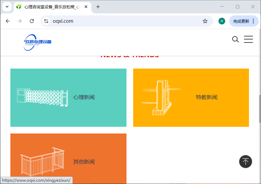
Task: Open the 特教新闻 category link
Action: [206, 97]
